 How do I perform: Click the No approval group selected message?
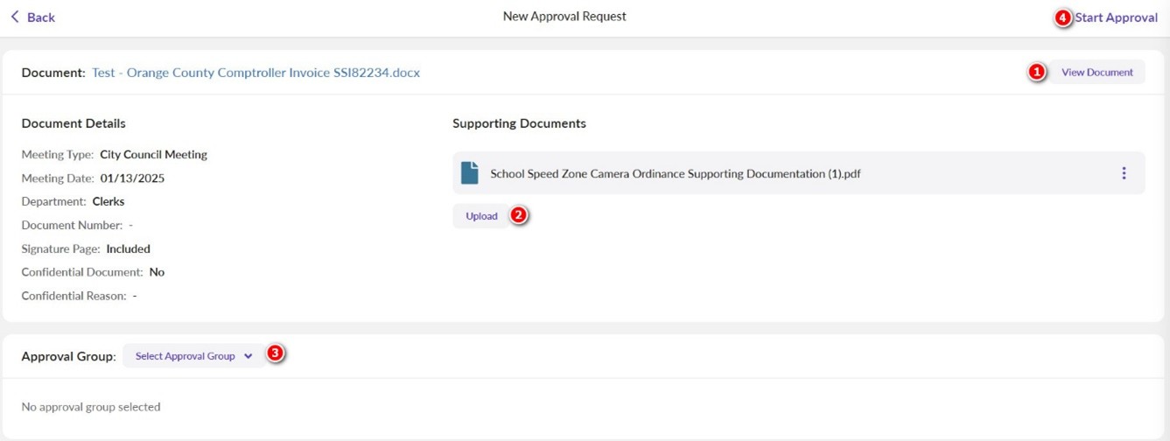[91, 407]
